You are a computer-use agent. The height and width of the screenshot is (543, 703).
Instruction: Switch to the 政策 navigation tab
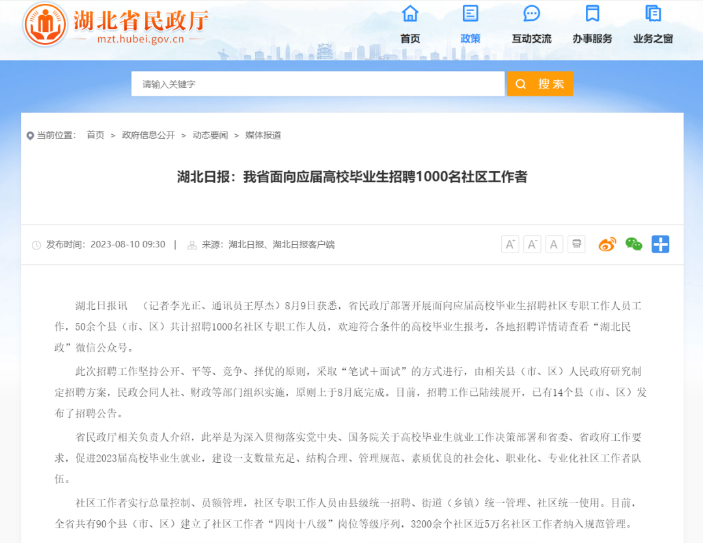(470, 38)
